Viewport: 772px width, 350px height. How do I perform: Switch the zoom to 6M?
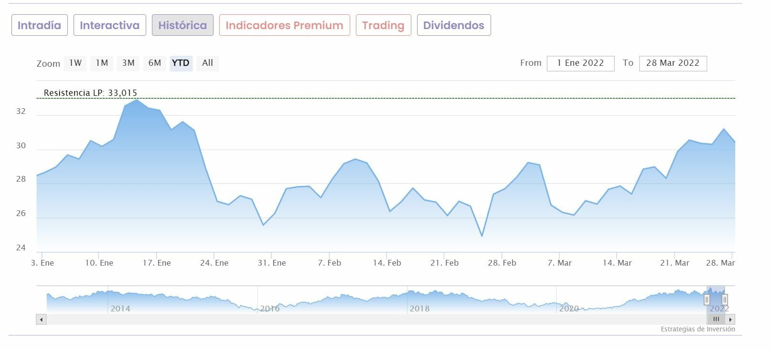(x=155, y=63)
